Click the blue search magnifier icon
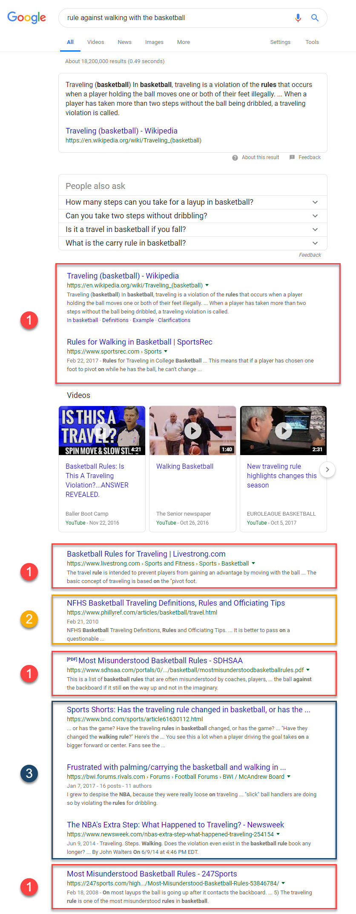The image size is (356, 914). 315,17
